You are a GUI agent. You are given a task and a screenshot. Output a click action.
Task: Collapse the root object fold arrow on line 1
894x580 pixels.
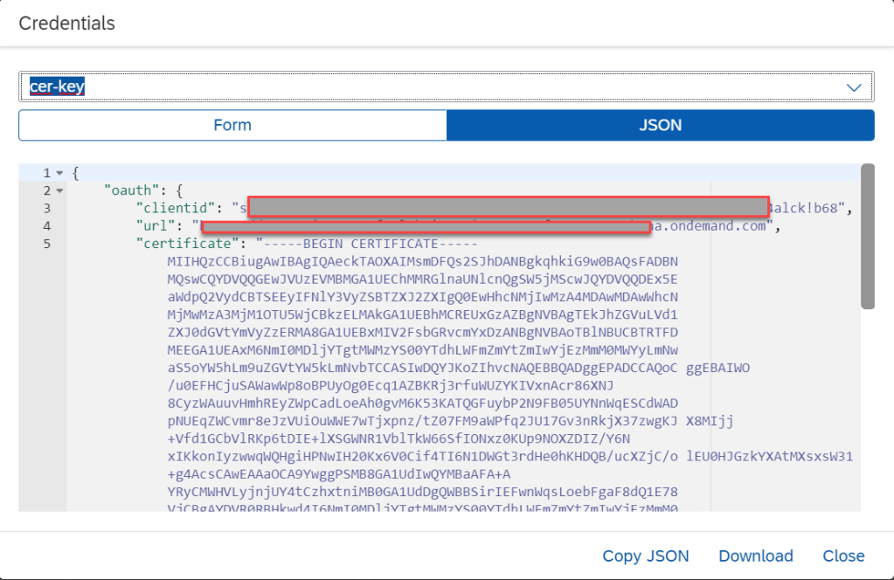[x=59, y=173]
